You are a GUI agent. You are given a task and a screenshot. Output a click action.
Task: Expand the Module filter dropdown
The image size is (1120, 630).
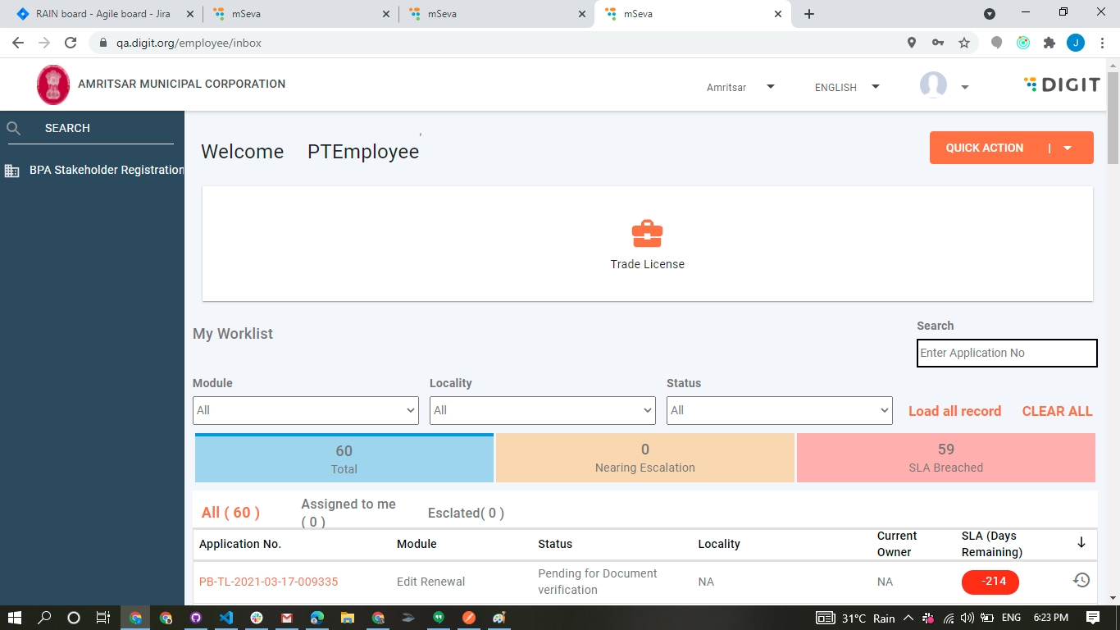pyautogui.click(x=305, y=410)
